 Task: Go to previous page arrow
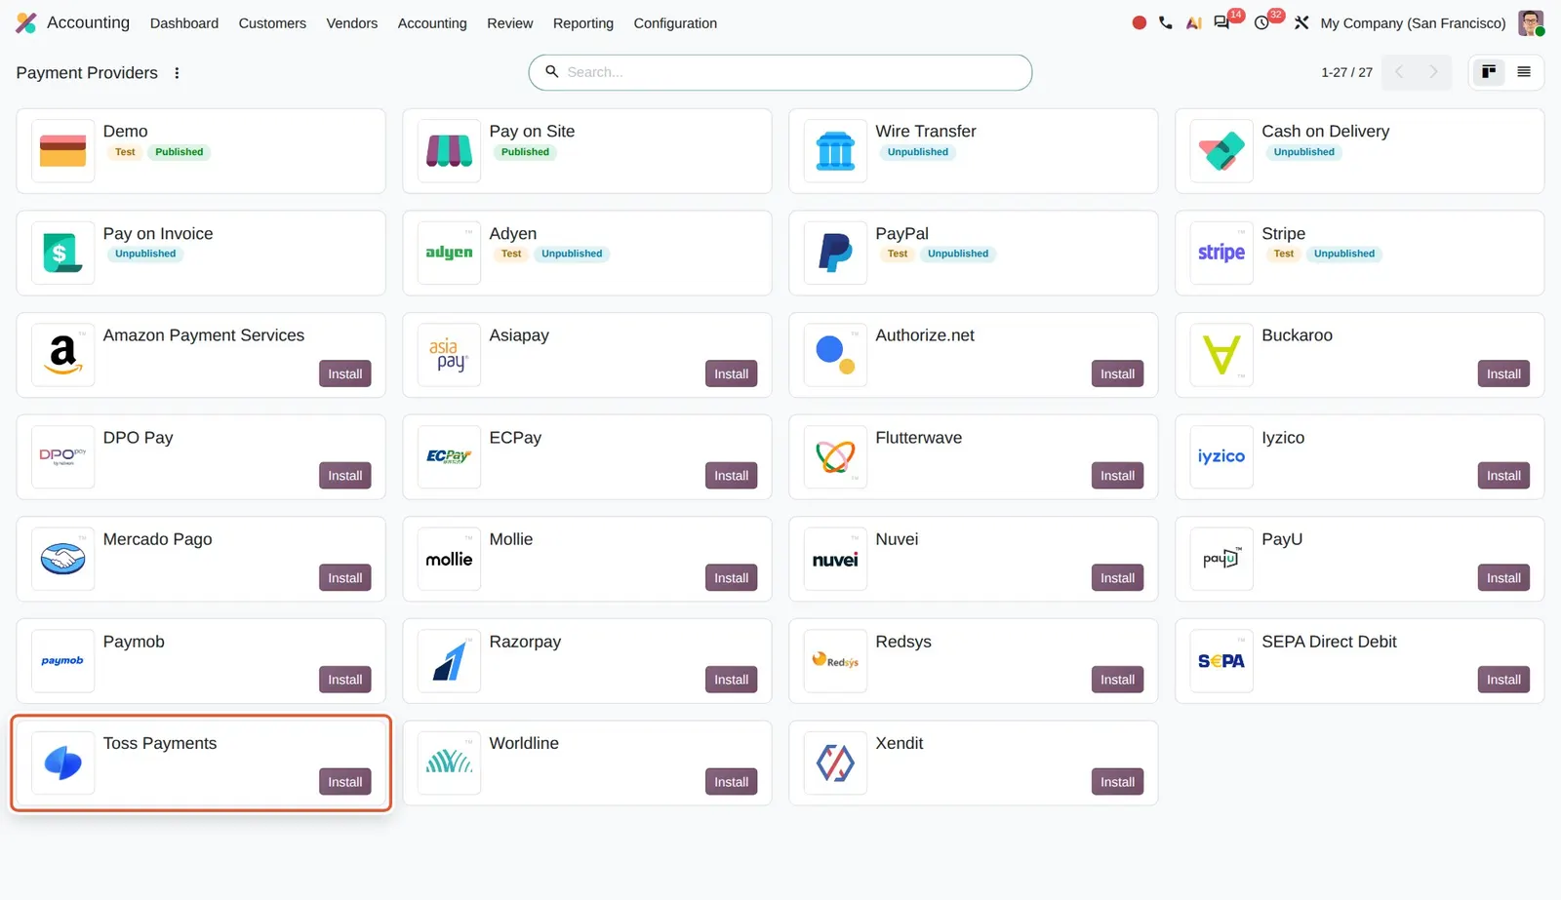click(x=1399, y=72)
